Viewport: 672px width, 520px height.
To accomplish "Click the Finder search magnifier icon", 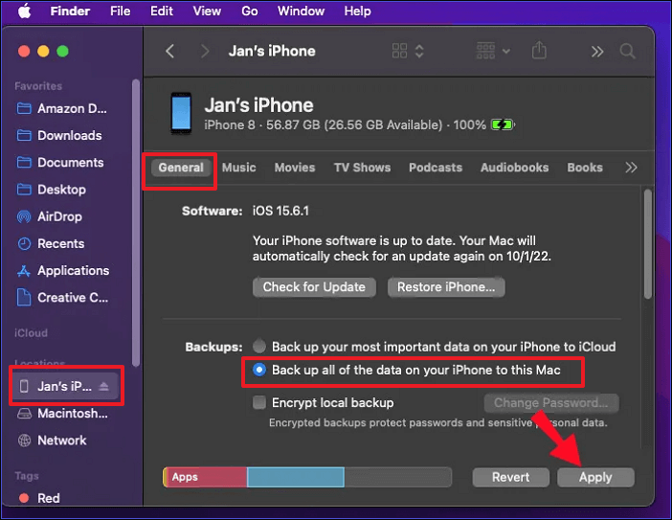I will pos(627,51).
